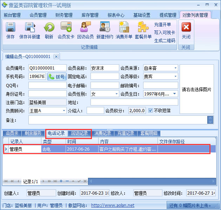Expand the 会员来源 dropdown

pos(175,68)
